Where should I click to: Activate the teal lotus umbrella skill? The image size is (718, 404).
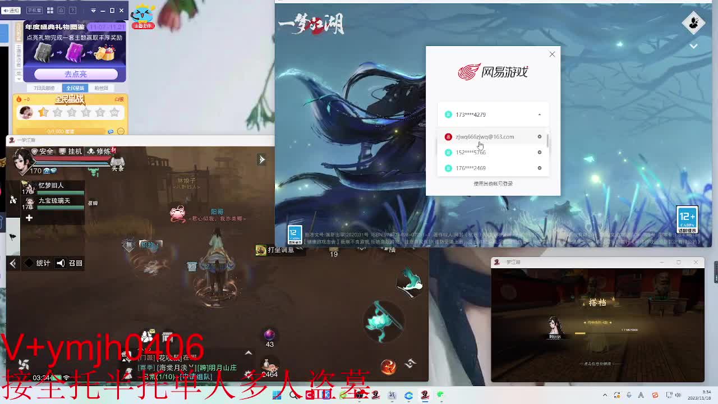pos(384,321)
